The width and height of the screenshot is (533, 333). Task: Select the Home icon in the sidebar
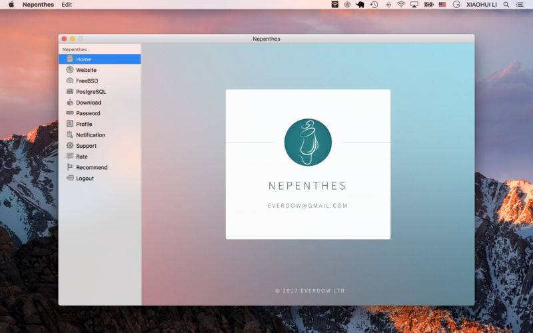[70, 59]
